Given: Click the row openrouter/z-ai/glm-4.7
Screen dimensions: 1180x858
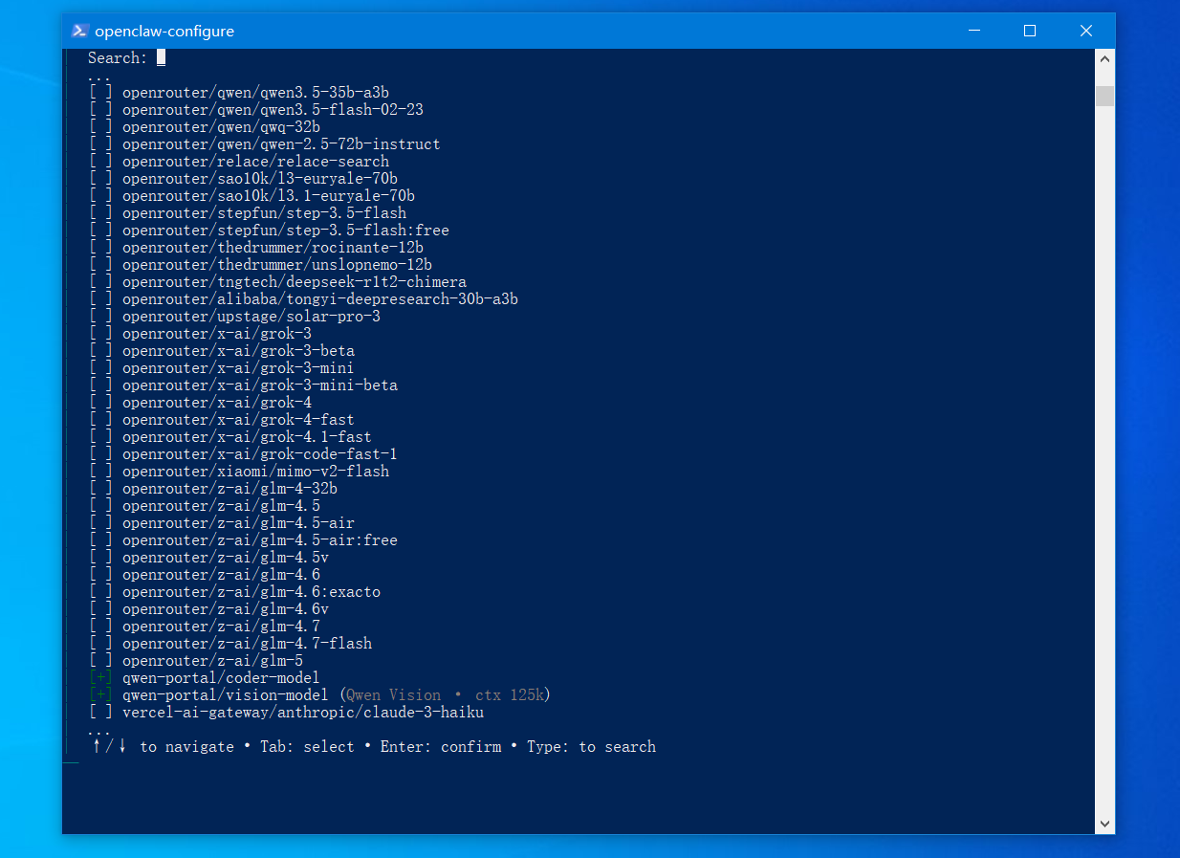Looking at the screenshot, I should 204,627.
